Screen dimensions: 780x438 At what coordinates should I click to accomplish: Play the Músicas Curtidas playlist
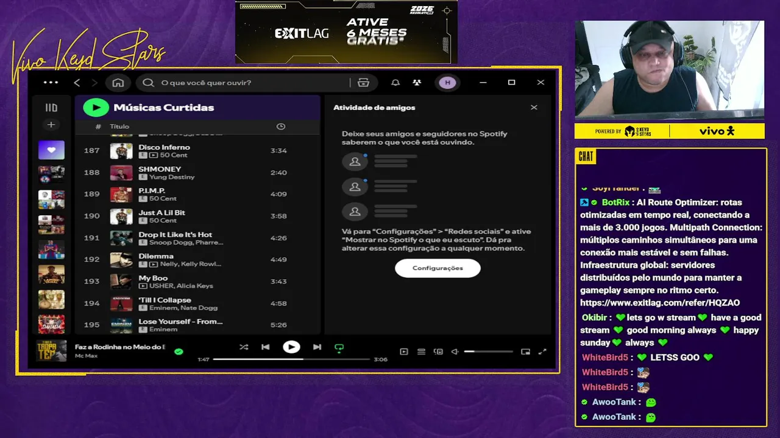point(96,108)
